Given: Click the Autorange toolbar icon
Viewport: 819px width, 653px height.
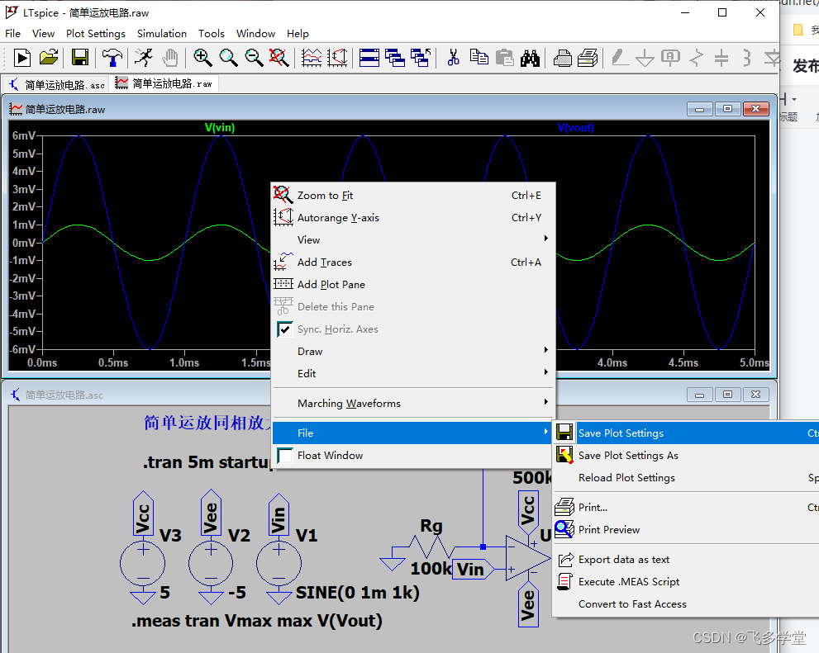Looking at the screenshot, I should [x=337, y=57].
